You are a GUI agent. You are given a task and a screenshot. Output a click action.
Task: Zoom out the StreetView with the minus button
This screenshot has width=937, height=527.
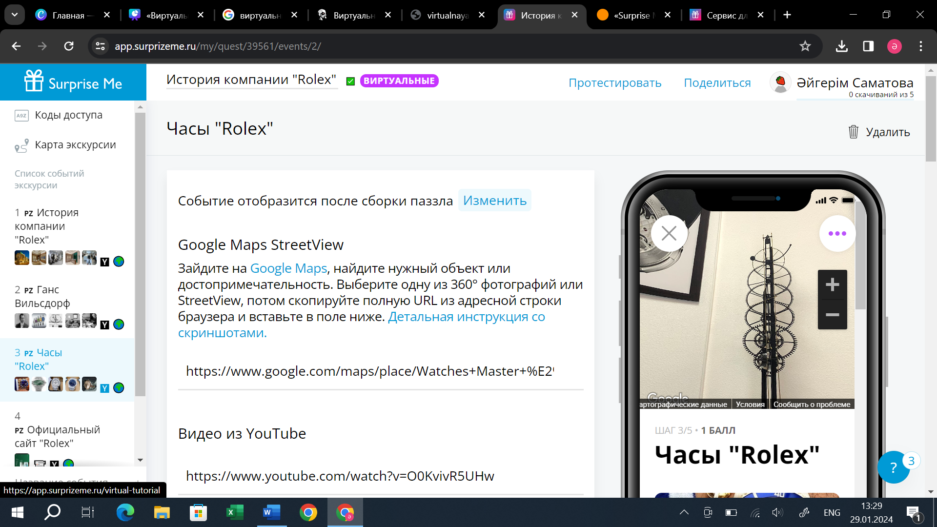coord(832,315)
